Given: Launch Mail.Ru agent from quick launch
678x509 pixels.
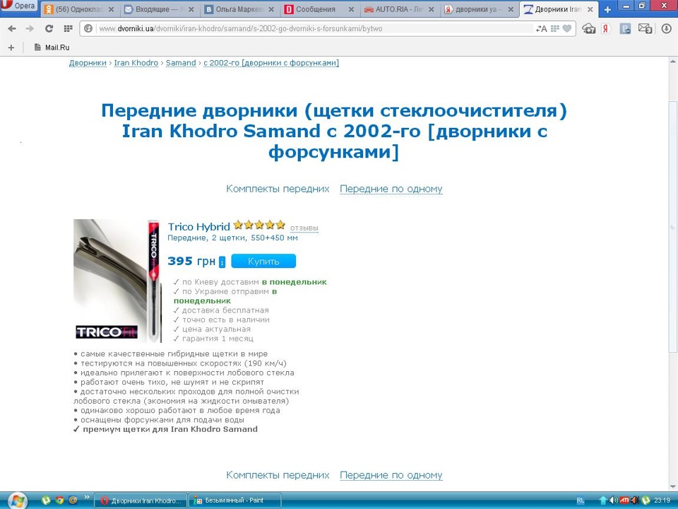Looking at the screenshot, I should point(73,501).
